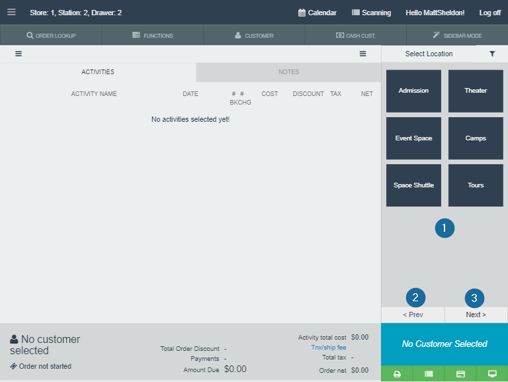
Task: Select the Theater location tile
Action: [x=476, y=91]
